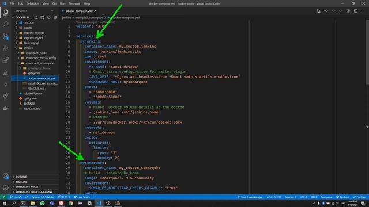This screenshot has height=207, width=369.
Task: Click the Compose language mode in status bar
Action: pyautogui.click(x=326, y=197)
